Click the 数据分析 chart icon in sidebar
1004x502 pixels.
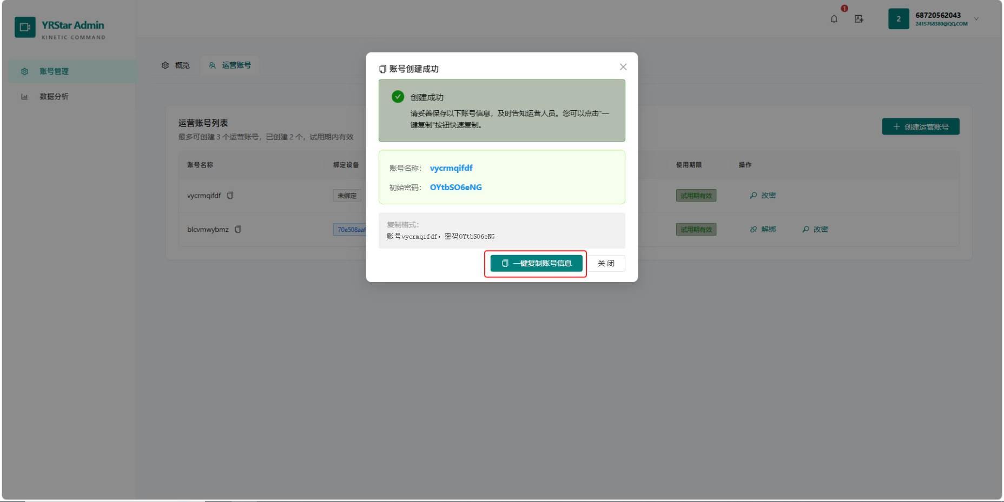[24, 97]
